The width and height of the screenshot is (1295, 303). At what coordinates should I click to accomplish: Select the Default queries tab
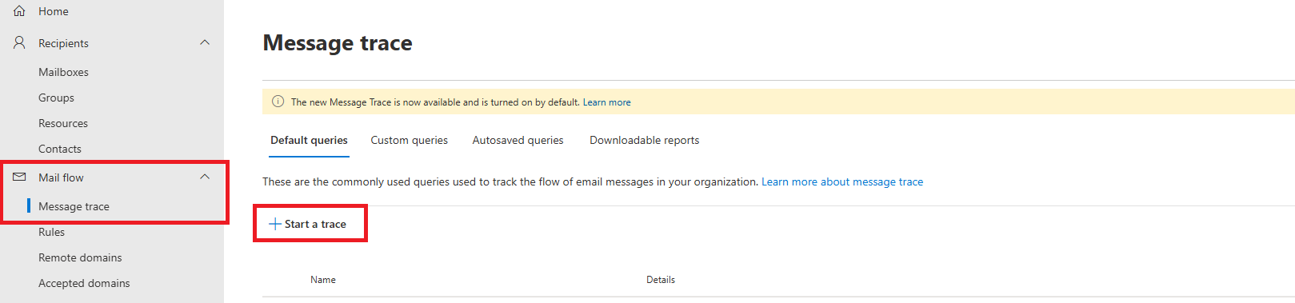pyautogui.click(x=309, y=140)
